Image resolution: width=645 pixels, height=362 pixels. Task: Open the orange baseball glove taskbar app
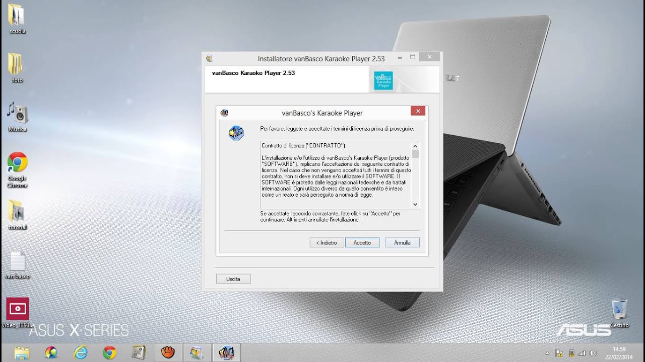point(168,353)
